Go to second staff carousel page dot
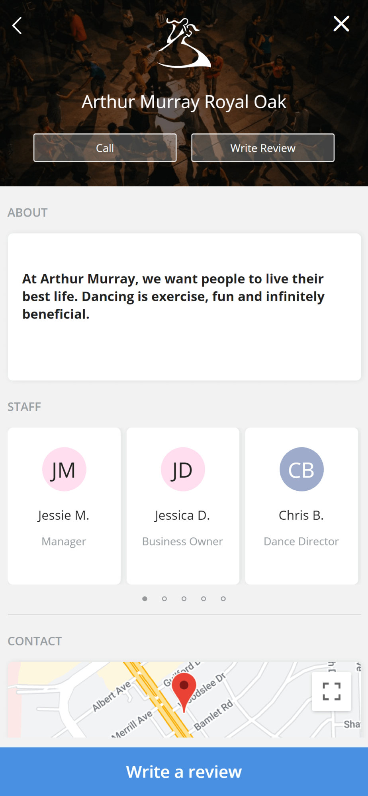The height and width of the screenshot is (796, 368). coord(164,599)
